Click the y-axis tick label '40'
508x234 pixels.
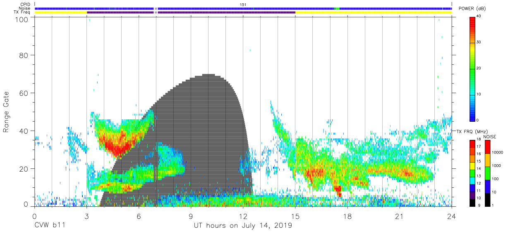click(24, 131)
